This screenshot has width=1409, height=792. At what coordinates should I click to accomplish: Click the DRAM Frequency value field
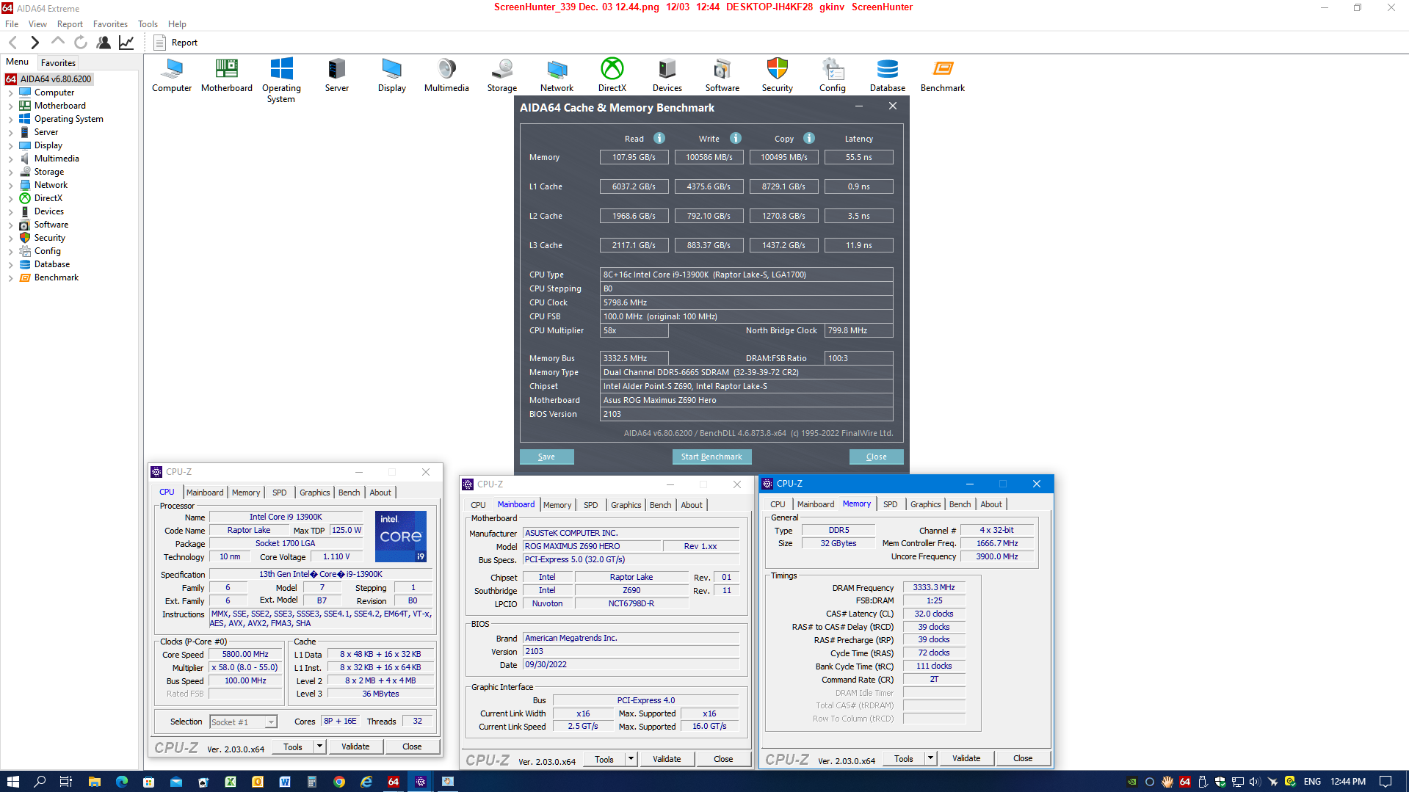933,588
